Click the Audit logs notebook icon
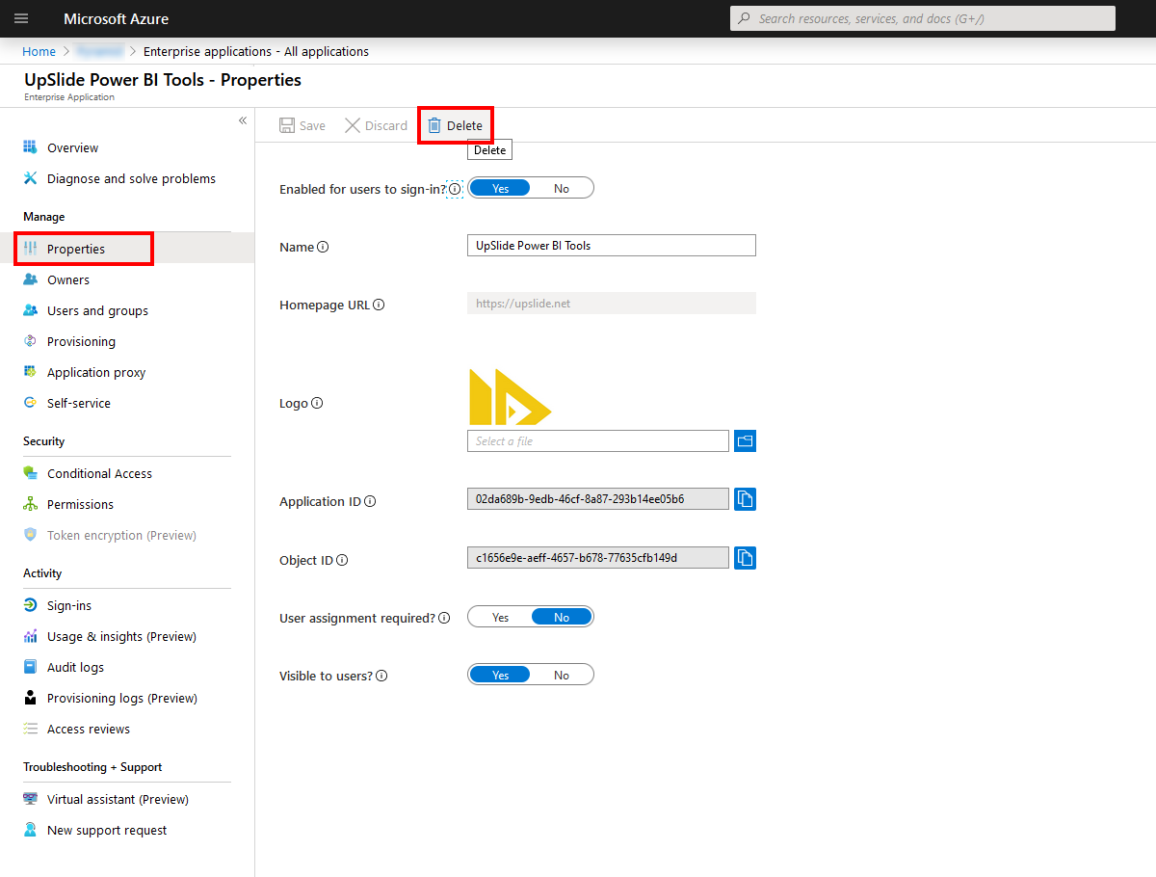Image resolution: width=1156 pixels, height=877 pixels. tap(30, 667)
